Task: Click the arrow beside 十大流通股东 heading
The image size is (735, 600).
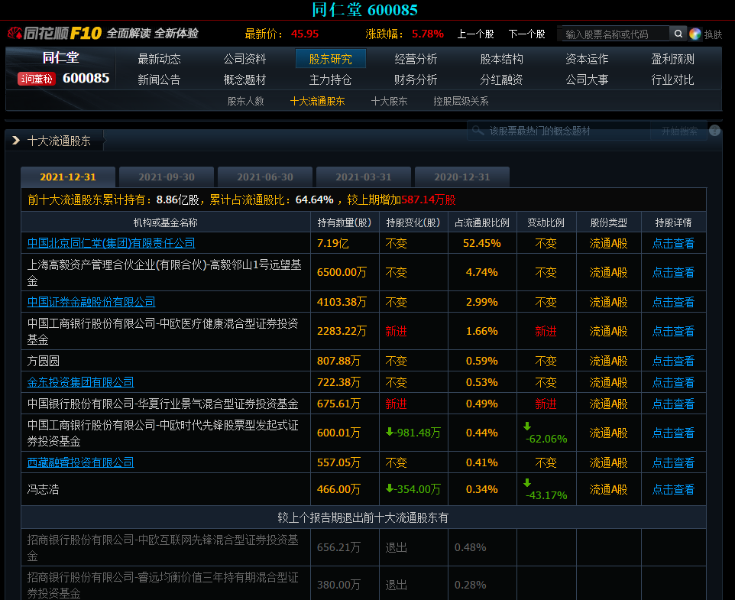Action: coord(16,140)
